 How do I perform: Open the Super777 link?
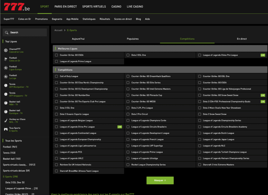9,19
